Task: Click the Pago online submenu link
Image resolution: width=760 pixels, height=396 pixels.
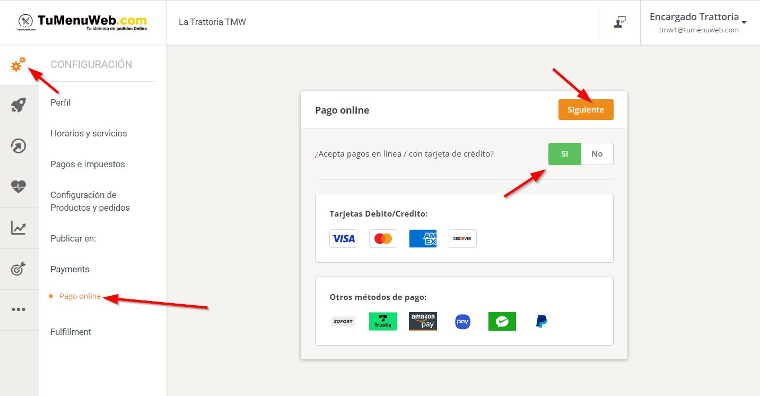Action: click(x=80, y=296)
